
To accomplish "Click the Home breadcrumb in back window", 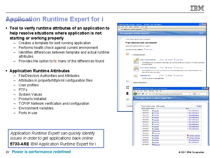I will (x=127, y=39).
